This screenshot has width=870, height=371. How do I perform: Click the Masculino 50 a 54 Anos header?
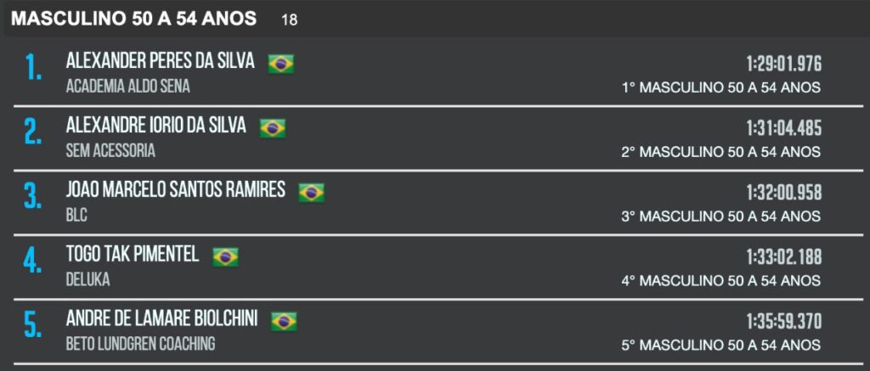point(134,19)
